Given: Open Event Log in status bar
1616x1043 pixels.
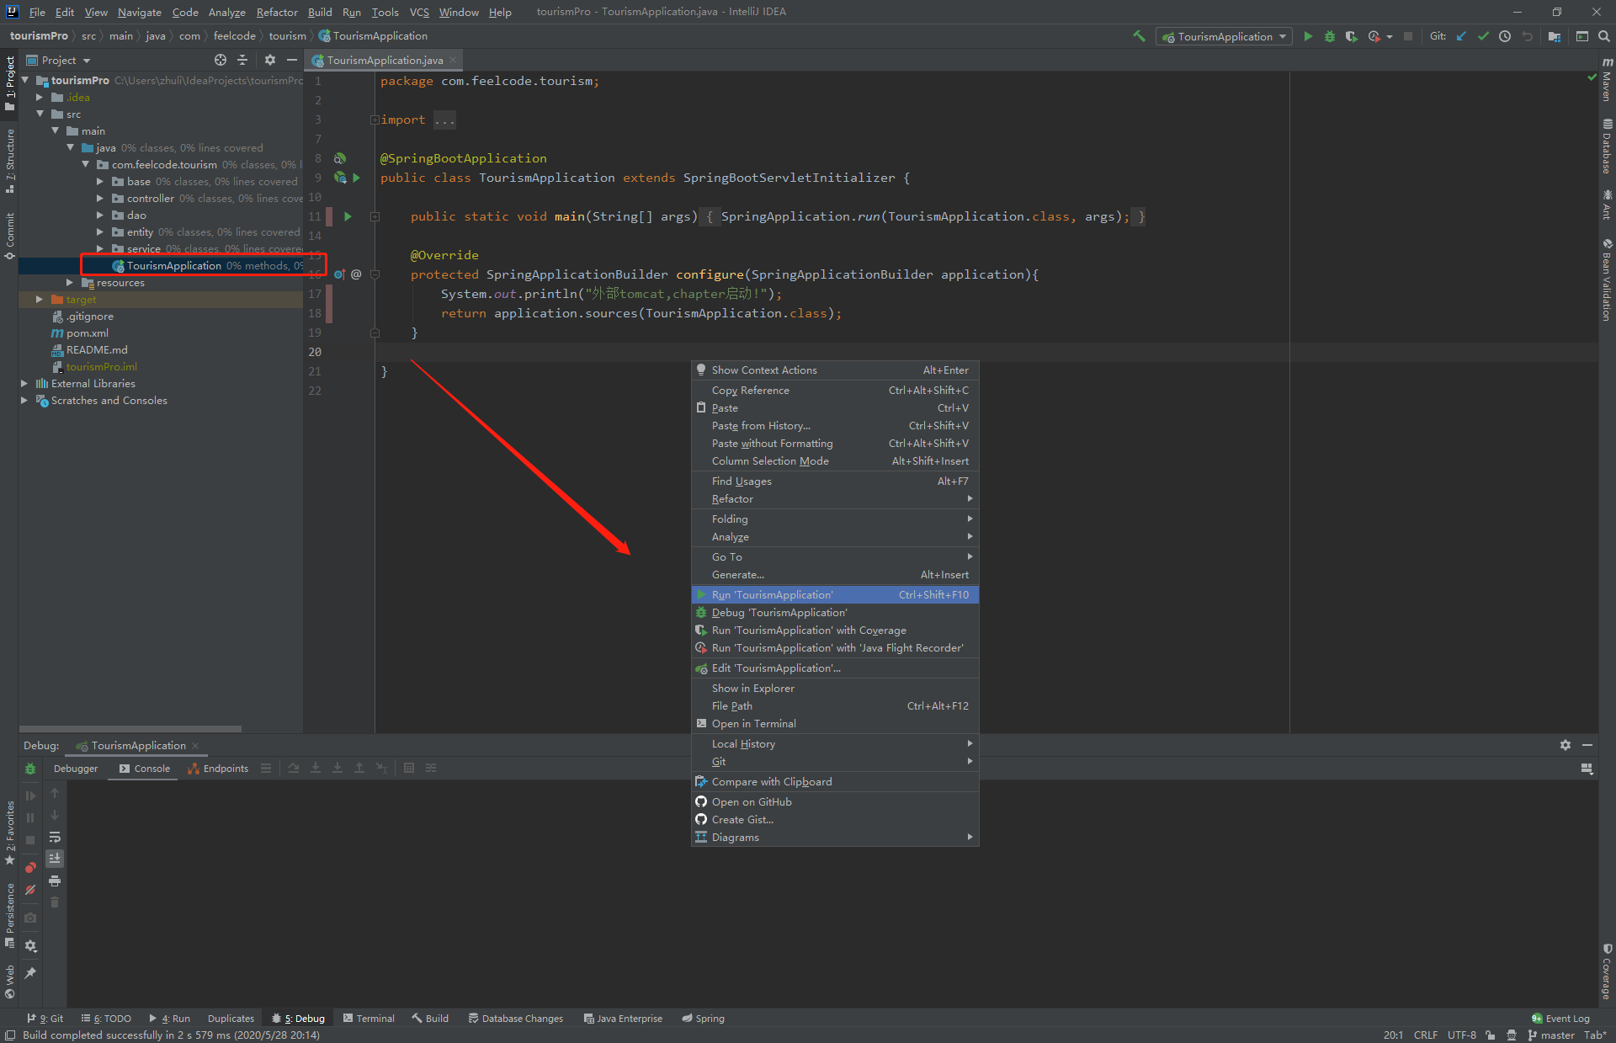Looking at the screenshot, I should (x=1560, y=1018).
